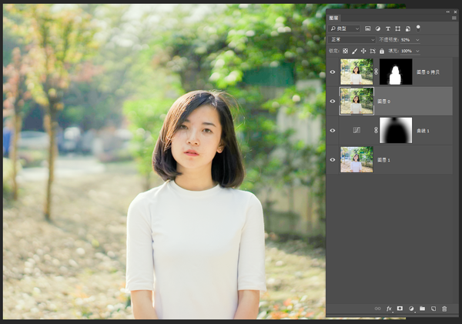This screenshot has width=462, height=324.
Task: Click mask link icon on 曲线 1 layer
Action: point(376,130)
